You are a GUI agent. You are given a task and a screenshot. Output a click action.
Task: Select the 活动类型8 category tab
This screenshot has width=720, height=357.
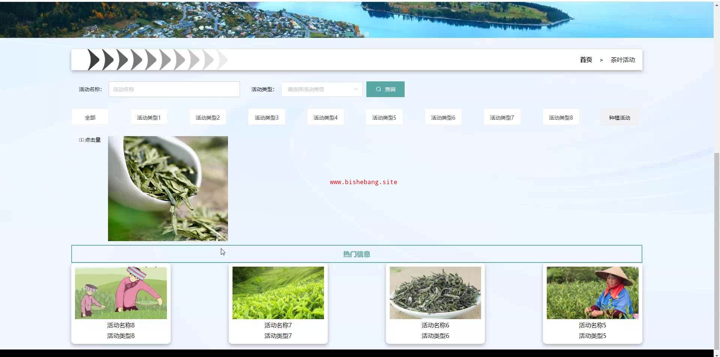click(561, 117)
